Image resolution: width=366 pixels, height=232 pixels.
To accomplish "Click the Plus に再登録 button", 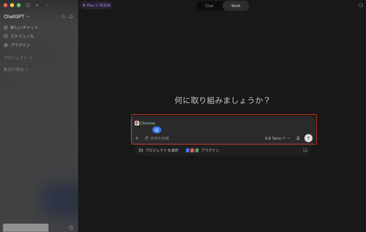I will [97, 5].
